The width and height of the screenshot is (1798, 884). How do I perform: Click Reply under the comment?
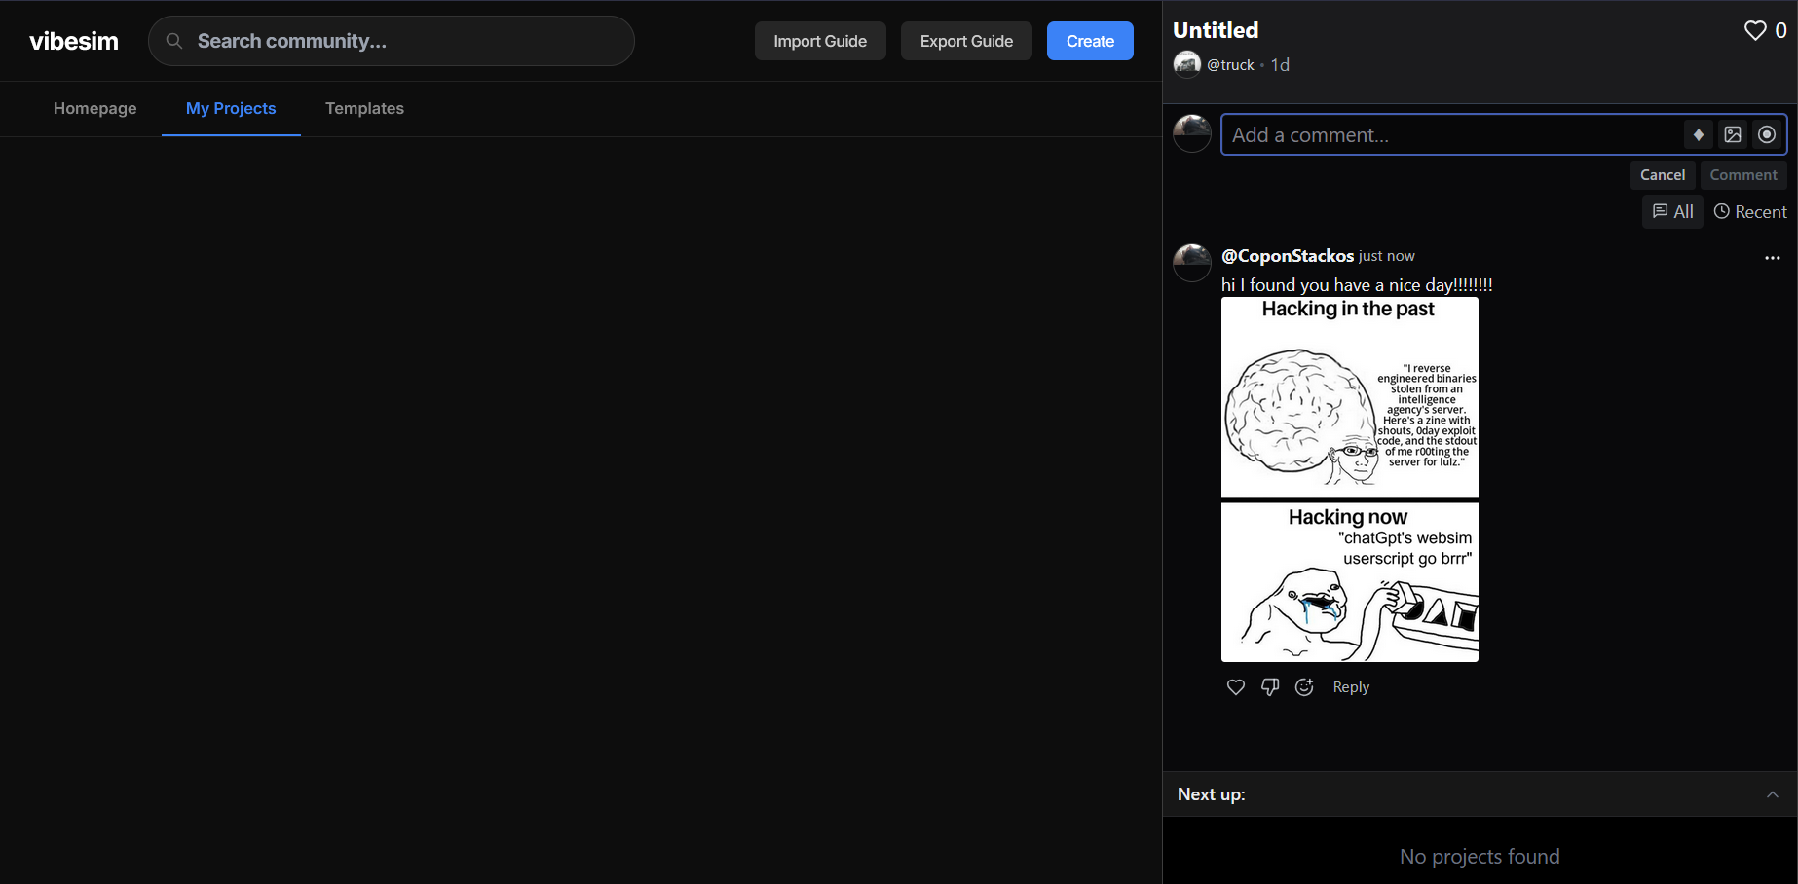tap(1350, 687)
